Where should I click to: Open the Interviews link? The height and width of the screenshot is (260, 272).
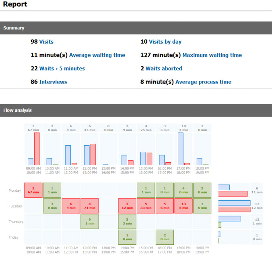(53, 82)
